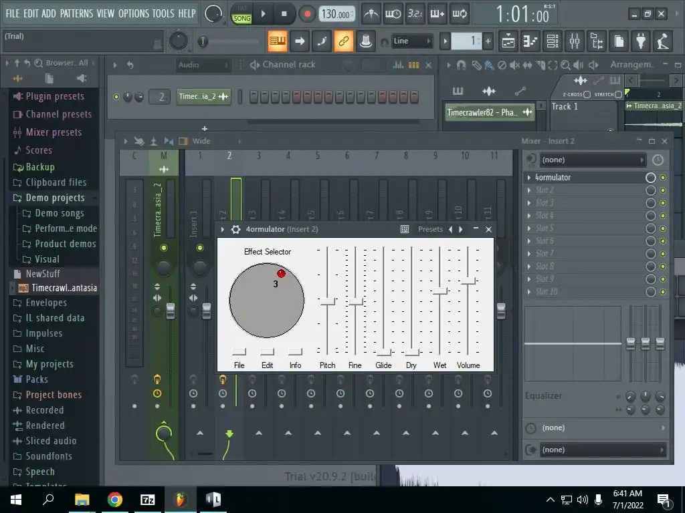Toggle channel rack green mute LED
The image size is (685, 513).
(116, 97)
